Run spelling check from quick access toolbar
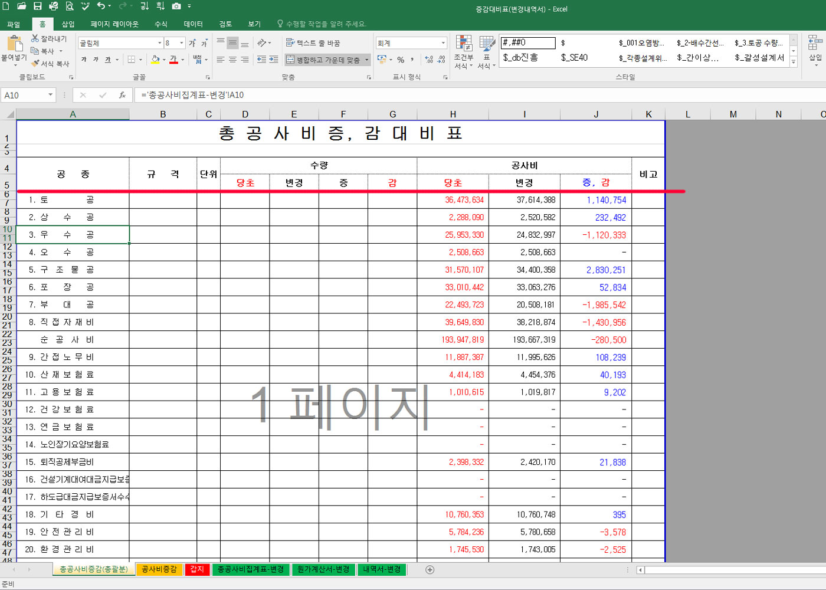The height and width of the screenshot is (590, 826). click(86, 6)
